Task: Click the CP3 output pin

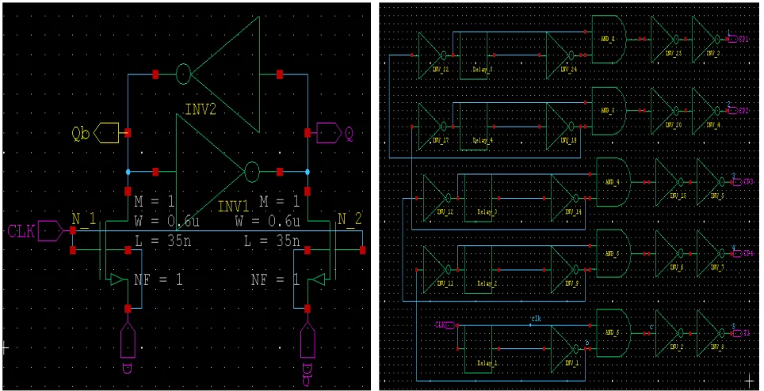Action: [x=738, y=182]
